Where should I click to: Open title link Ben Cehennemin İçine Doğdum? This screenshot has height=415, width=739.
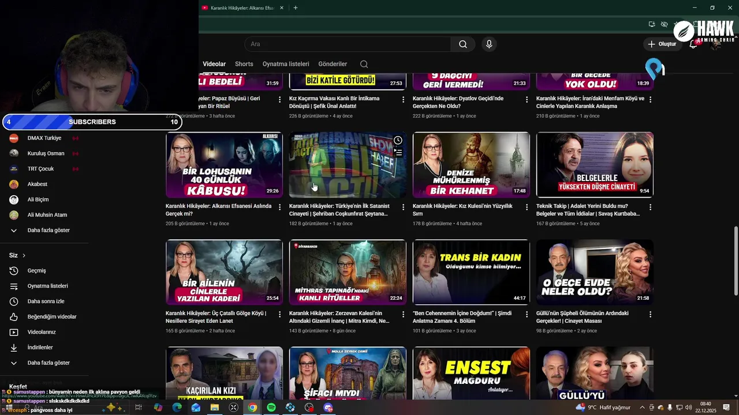click(462, 317)
